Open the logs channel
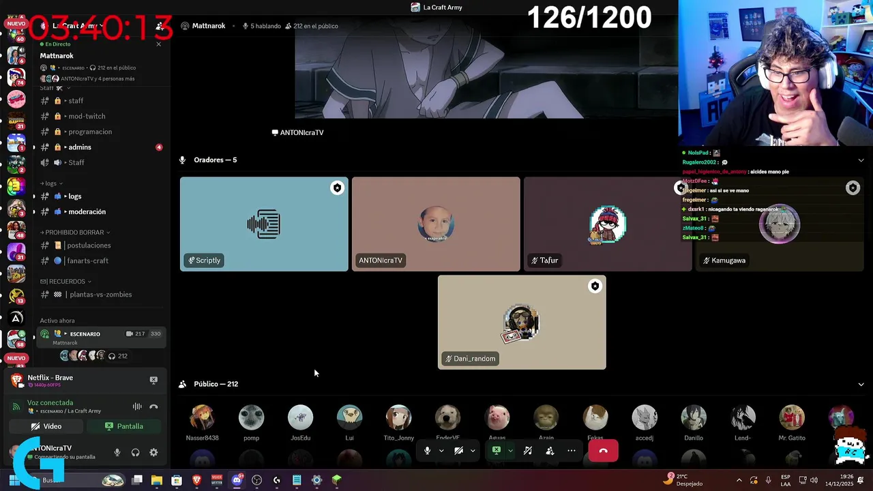The width and height of the screenshot is (873, 491). pos(101,196)
